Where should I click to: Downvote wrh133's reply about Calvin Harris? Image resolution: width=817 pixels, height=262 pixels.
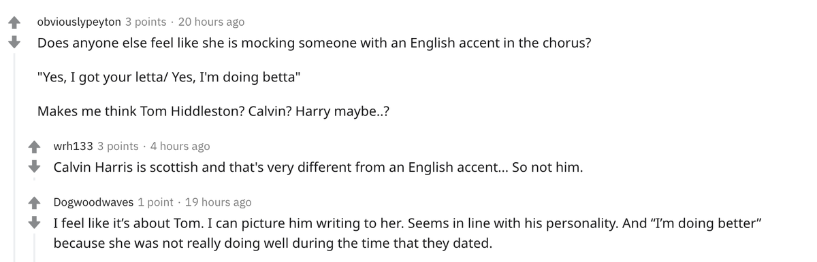pos(33,166)
